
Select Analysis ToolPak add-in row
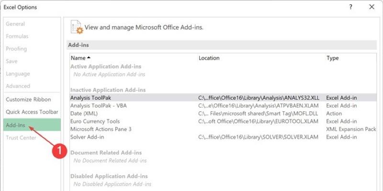(x=223, y=98)
